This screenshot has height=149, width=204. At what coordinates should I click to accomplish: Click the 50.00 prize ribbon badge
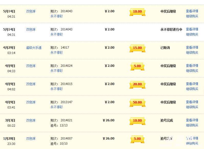137,102
